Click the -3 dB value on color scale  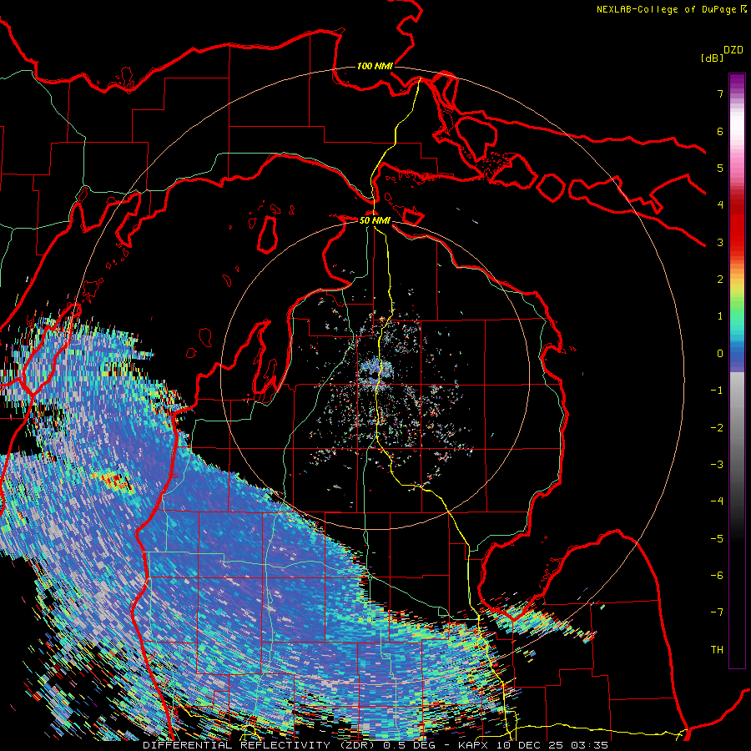click(717, 465)
